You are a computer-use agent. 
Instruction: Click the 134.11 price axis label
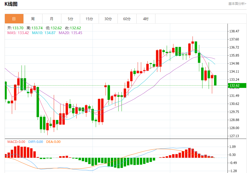tap(234, 71)
